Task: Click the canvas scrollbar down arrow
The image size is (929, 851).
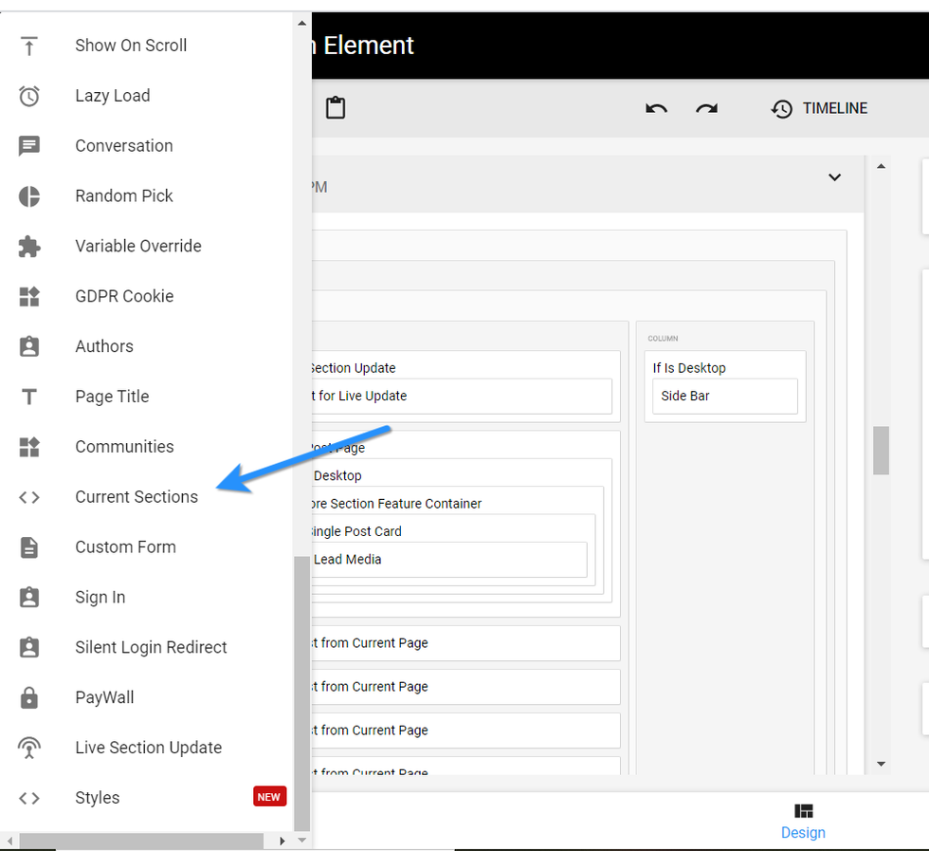Action: click(881, 764)
